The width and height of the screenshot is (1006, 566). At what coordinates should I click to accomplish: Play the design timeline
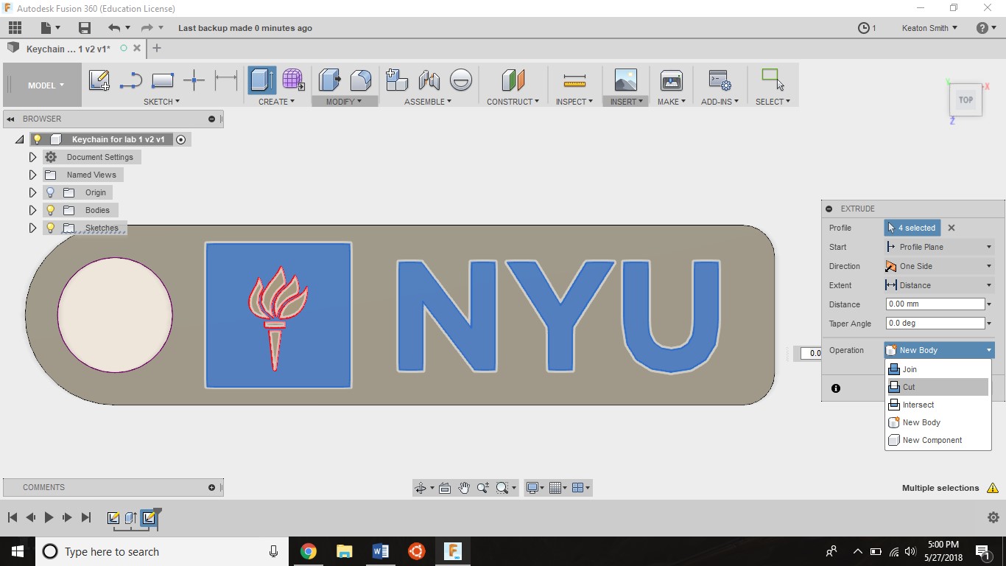[49, 517]
